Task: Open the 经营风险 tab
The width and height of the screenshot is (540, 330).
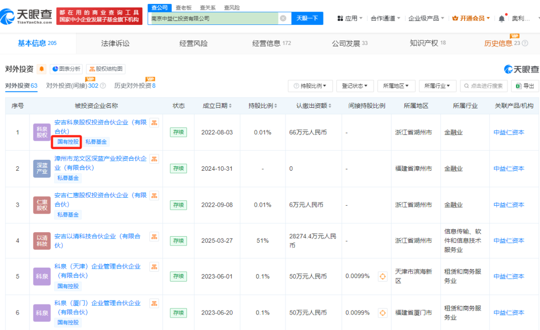Action: tap(193, 43)
